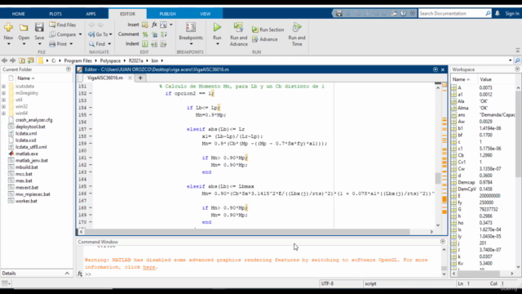Expand the m3iregistry folder
The image size is (522, 294).
click(x=3, y=93)
